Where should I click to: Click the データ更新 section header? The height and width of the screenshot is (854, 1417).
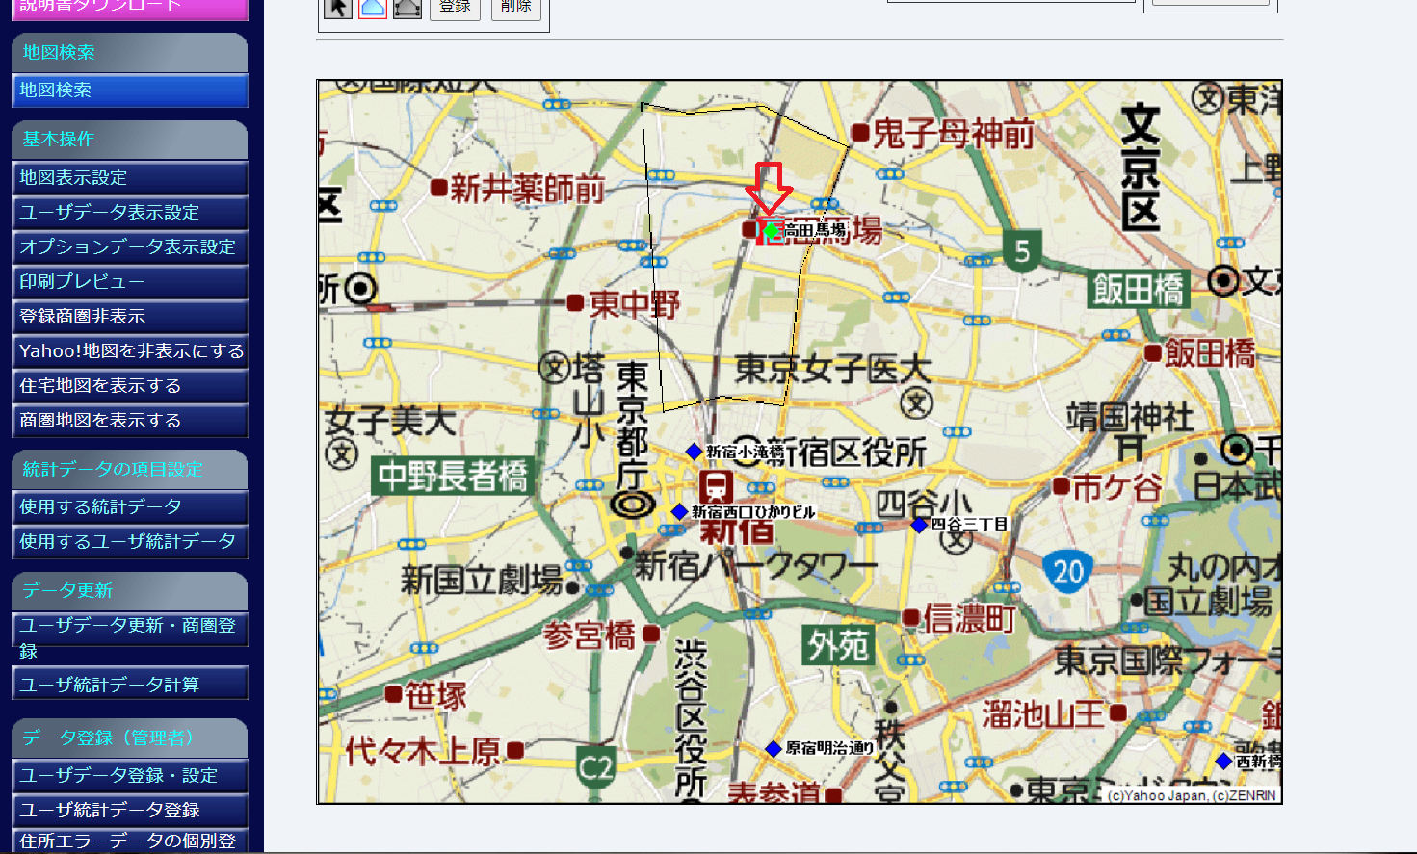(x=130, y=591)
